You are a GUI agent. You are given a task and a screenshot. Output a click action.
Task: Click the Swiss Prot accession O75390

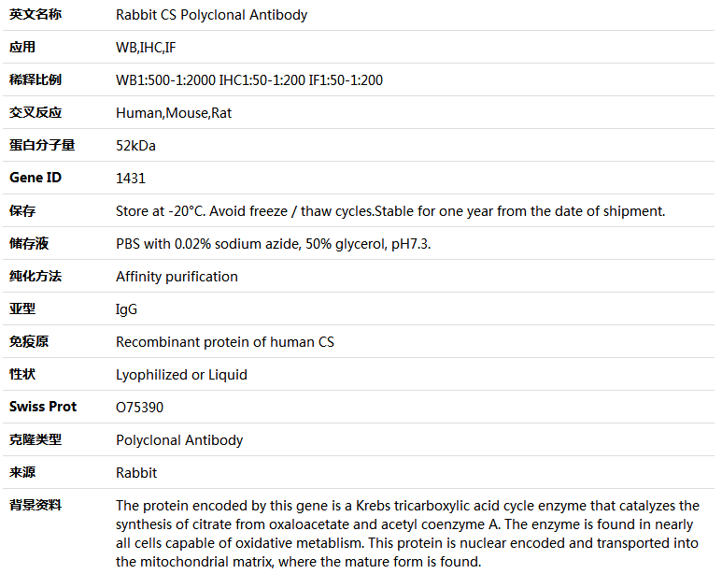[x=139, y=408]
